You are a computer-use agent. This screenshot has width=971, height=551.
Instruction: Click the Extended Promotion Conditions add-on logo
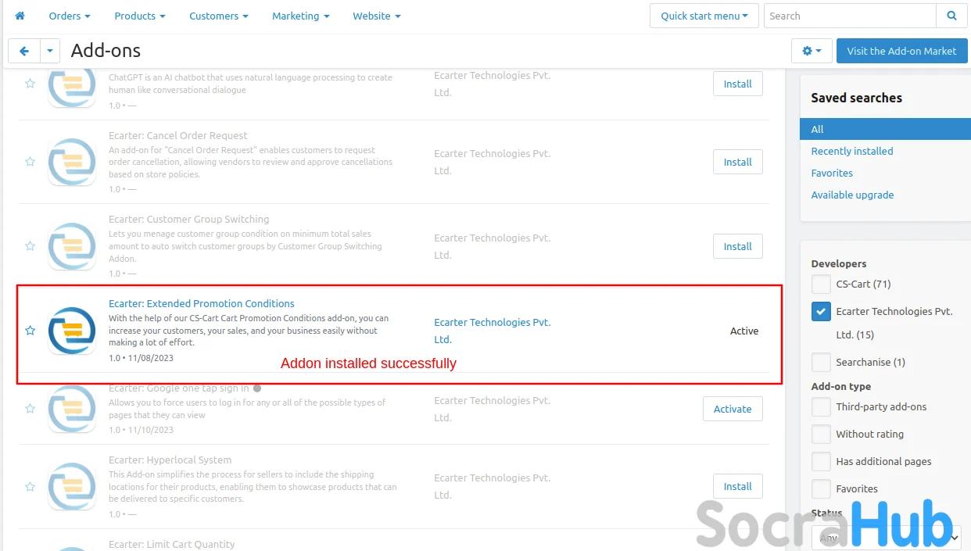[72, 331]
